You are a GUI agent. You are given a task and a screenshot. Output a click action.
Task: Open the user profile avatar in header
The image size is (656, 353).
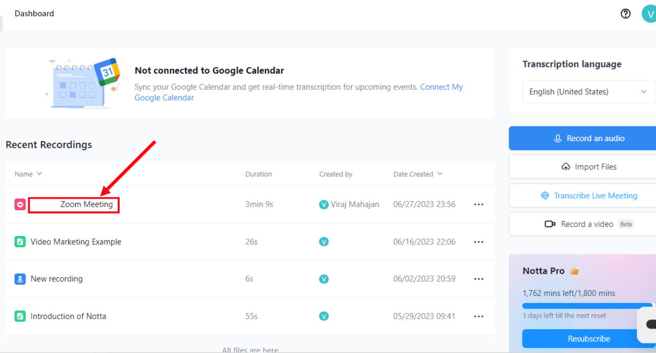tap(649, 14)
